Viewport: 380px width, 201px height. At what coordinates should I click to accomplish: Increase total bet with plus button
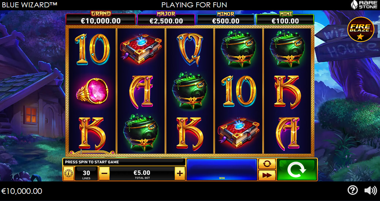click(x=180, y=173)
